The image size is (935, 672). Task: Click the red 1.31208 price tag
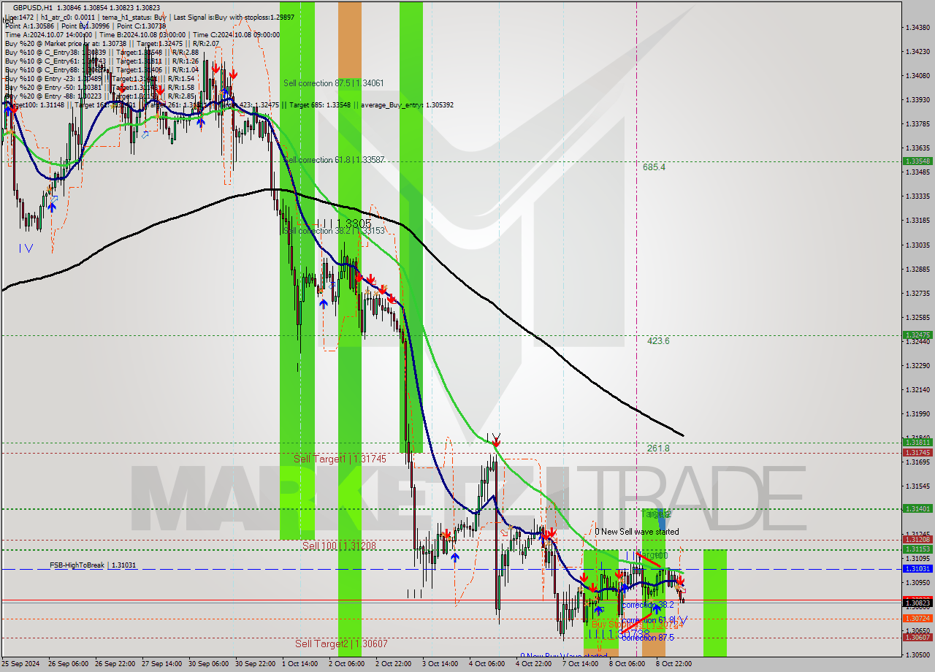tap(917, 540)
